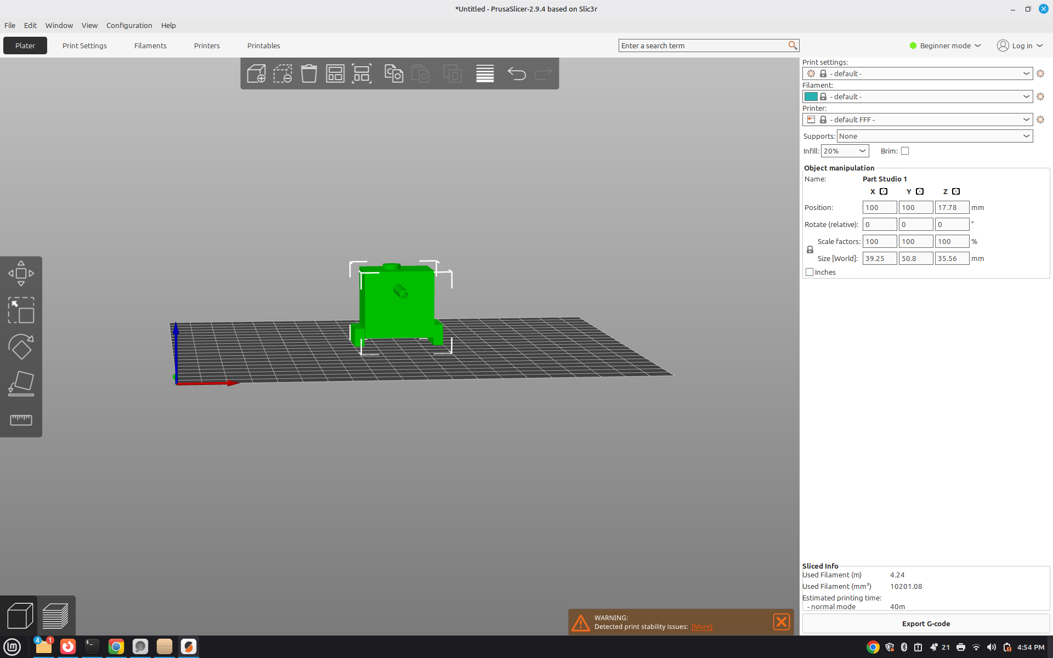Screen dimensions: 1053x658
Task: Open the Infill percentage dropdown
Action: click(x=845, y=151)
